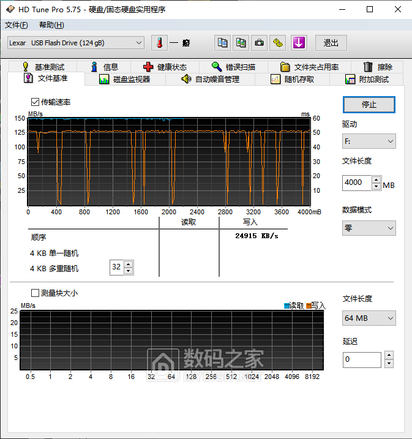Open the 错误扫描 tab with magnifier icon
The width and height of the screenshot is (412, 439).
pyautogui.click(x=233, y=67)
